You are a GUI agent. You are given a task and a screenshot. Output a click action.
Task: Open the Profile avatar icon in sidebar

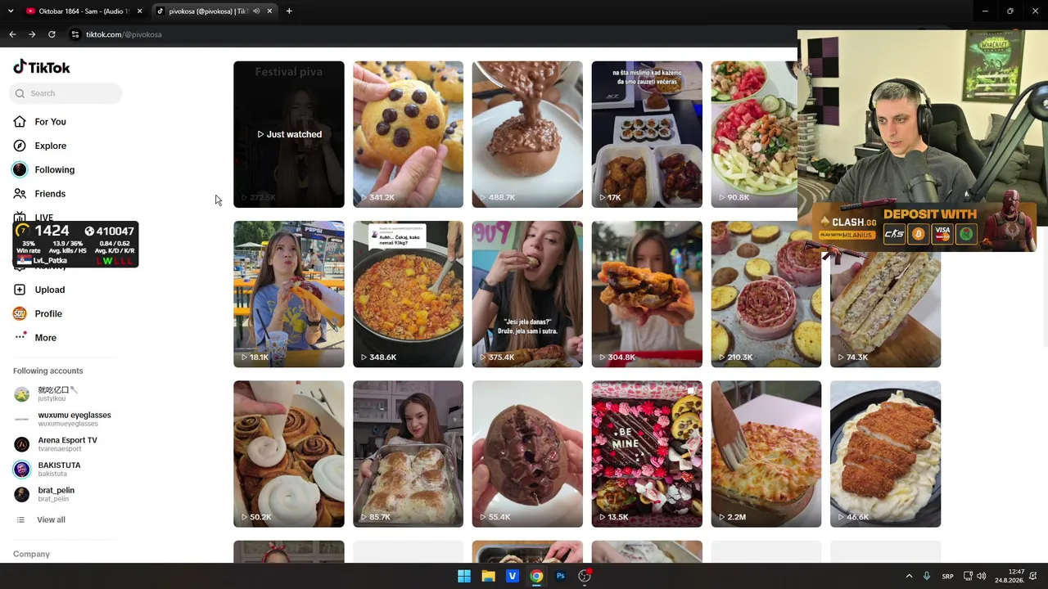(20, 313)
